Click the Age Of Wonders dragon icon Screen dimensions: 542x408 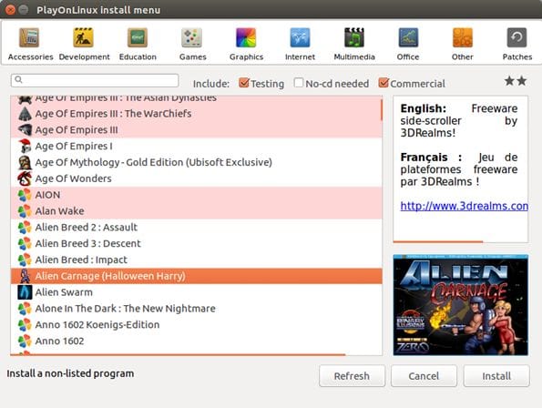coord(25,178)
